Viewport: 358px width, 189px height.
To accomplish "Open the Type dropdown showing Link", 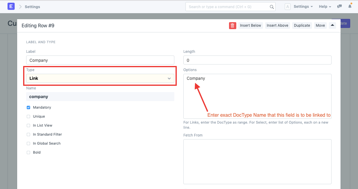I will [100, 78].
